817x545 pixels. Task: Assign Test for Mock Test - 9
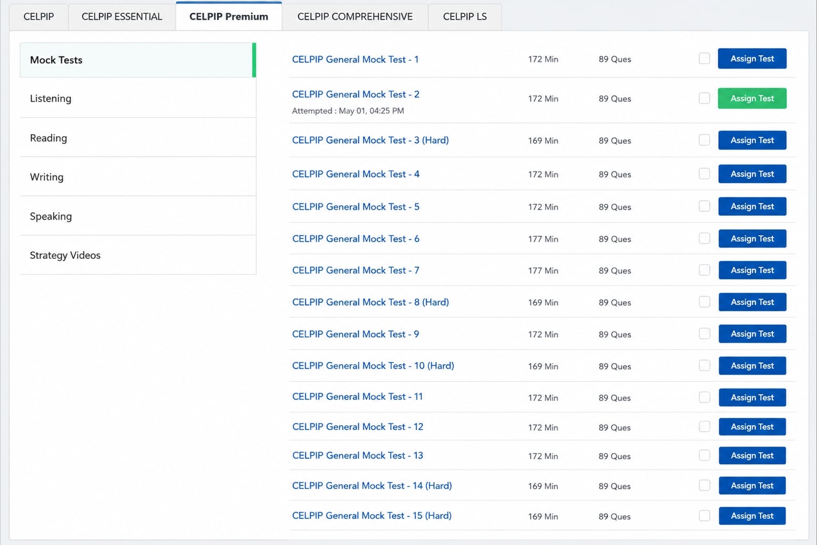tap(752, 334)
